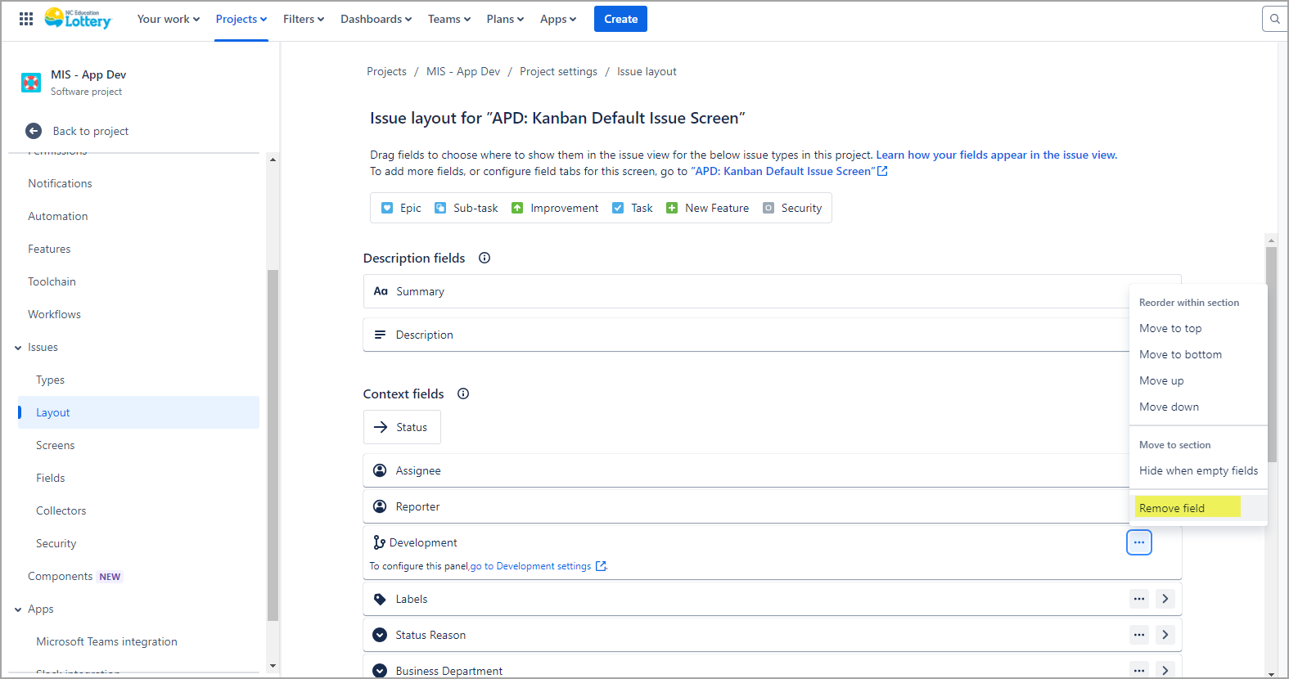1289x679 pixels.
Task: Choose Remove field from the menu
Action: (1198, 508)
